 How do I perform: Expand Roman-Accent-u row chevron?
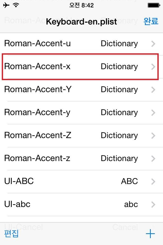(x=153, y=44)
